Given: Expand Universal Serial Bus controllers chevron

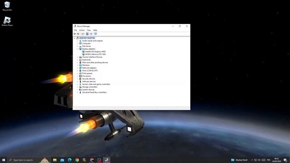Looking at the screenshot, I should point(77,92).
